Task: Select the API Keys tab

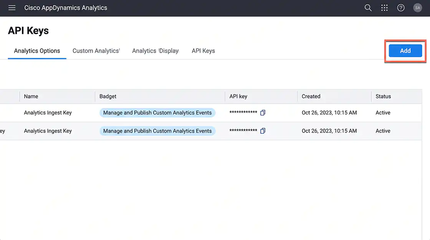Action: tap(203, 51)
